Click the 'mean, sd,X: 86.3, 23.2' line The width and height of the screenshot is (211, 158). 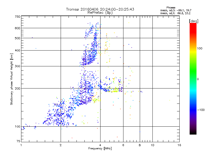pyautogui.click(x=175, y=13)
